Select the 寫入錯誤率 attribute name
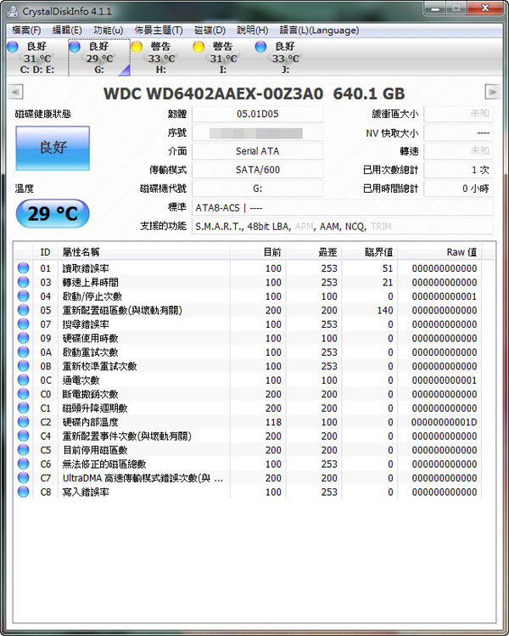 [86, 492]
